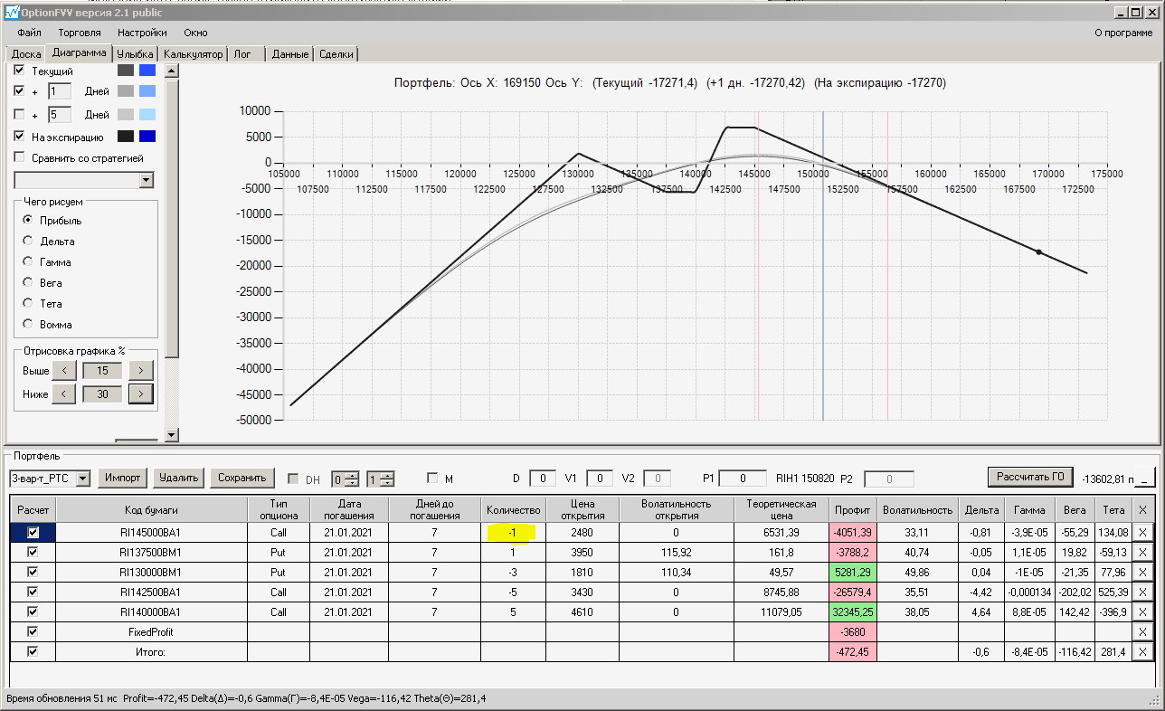Delete the RI142500BA1 row via its X

(x=1142, y=592)
